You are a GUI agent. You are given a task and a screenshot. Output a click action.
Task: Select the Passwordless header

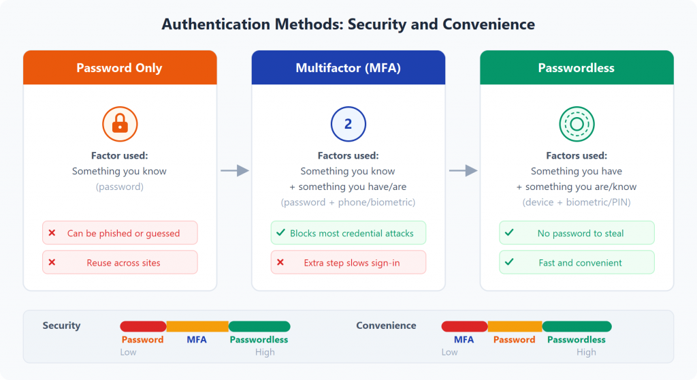coord(577,68)
